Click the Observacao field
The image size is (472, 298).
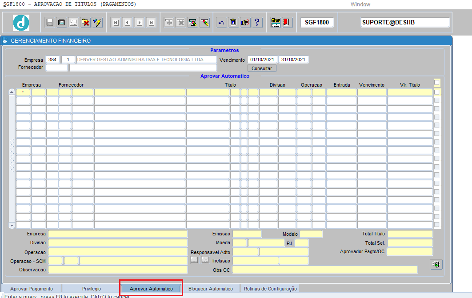click(118, 270)
